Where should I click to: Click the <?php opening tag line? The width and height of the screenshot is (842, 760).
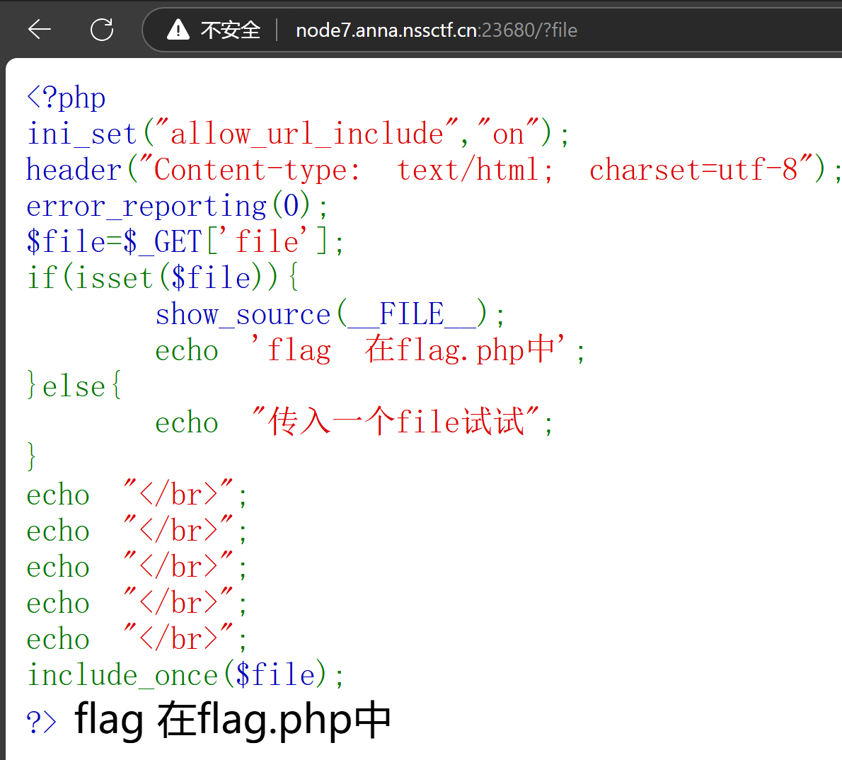66,98
